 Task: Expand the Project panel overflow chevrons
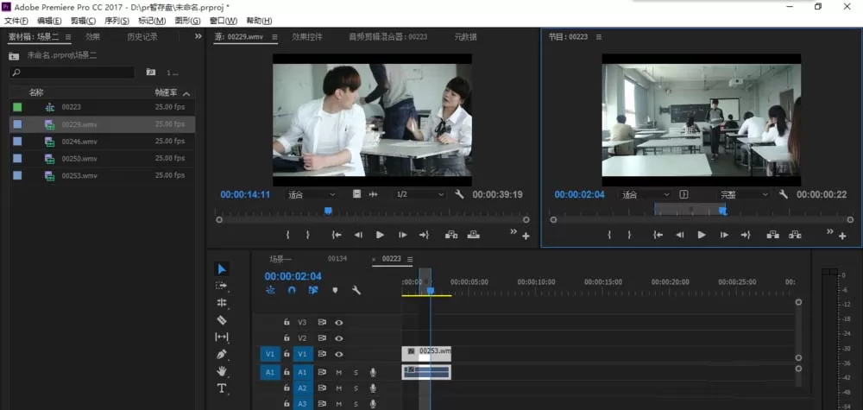pos(198,36)
